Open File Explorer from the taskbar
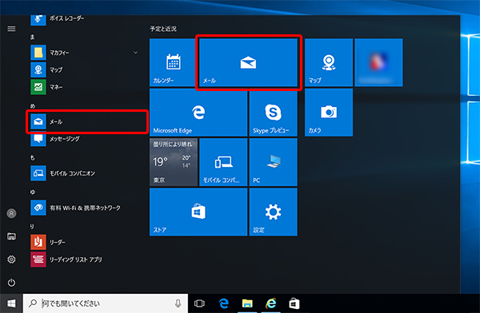 [x=247, y=303]
